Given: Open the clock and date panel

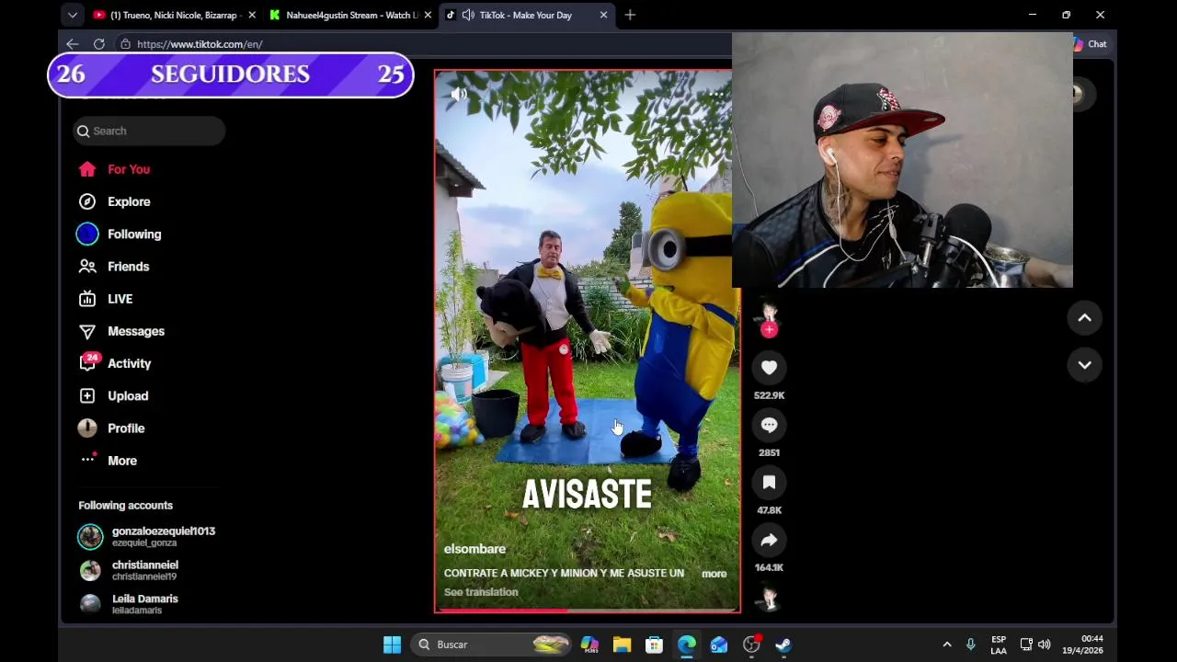Looking at the screenshot, I should [x=1082, y=645].
